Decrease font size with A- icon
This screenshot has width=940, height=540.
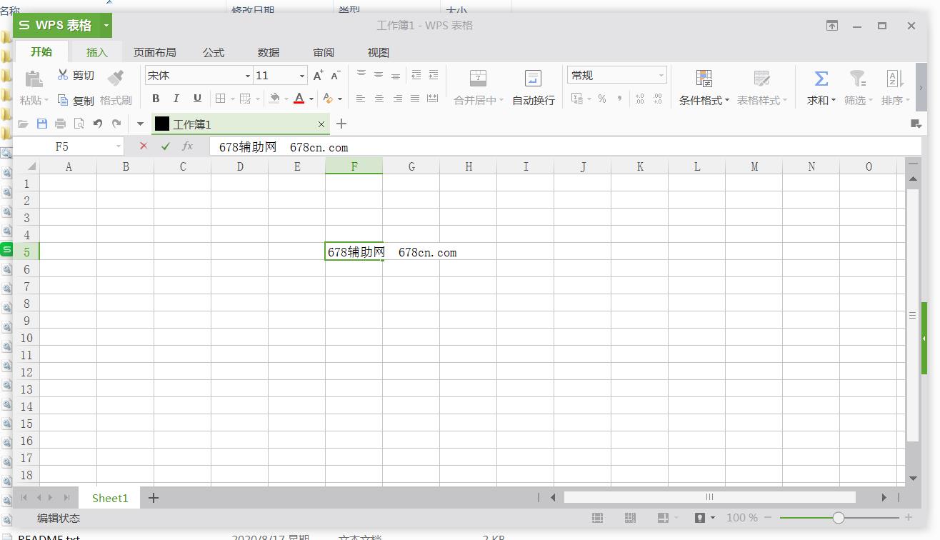pyautogui.click(x=336, y=75)
